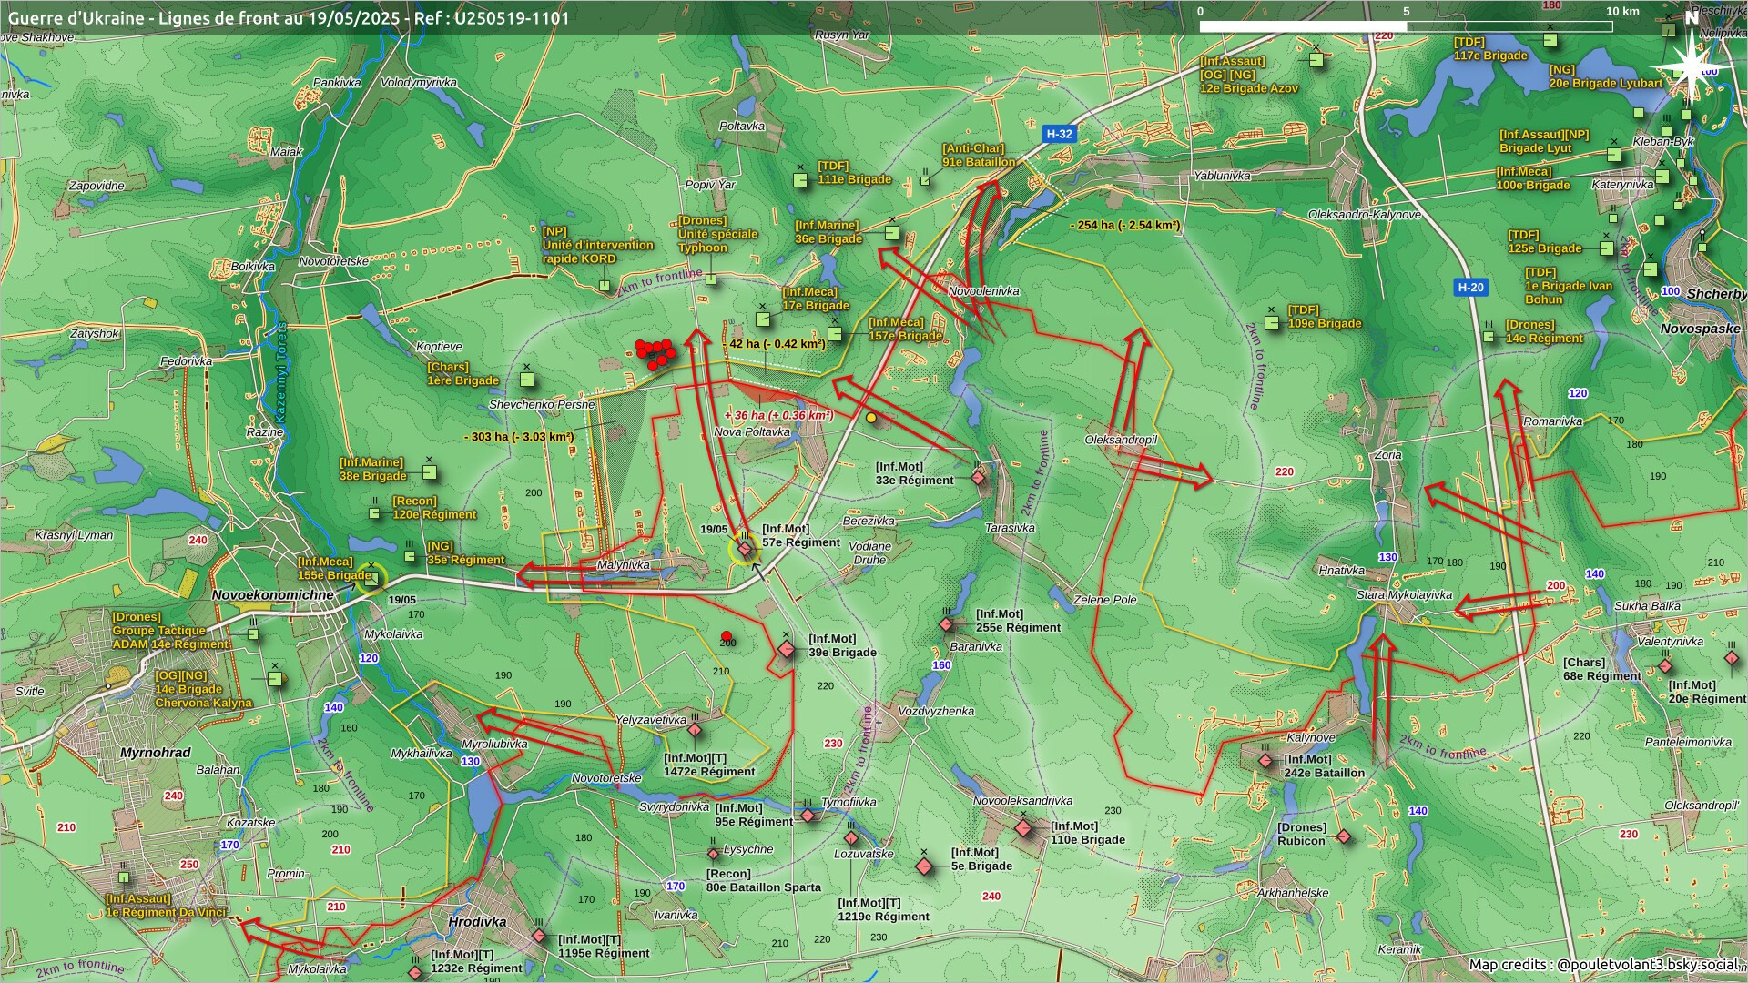This screenshot has height=983, width=1748.
Task: Click the 57e Régiment unit marker circled in yellow
Action: tap(745, 549)
